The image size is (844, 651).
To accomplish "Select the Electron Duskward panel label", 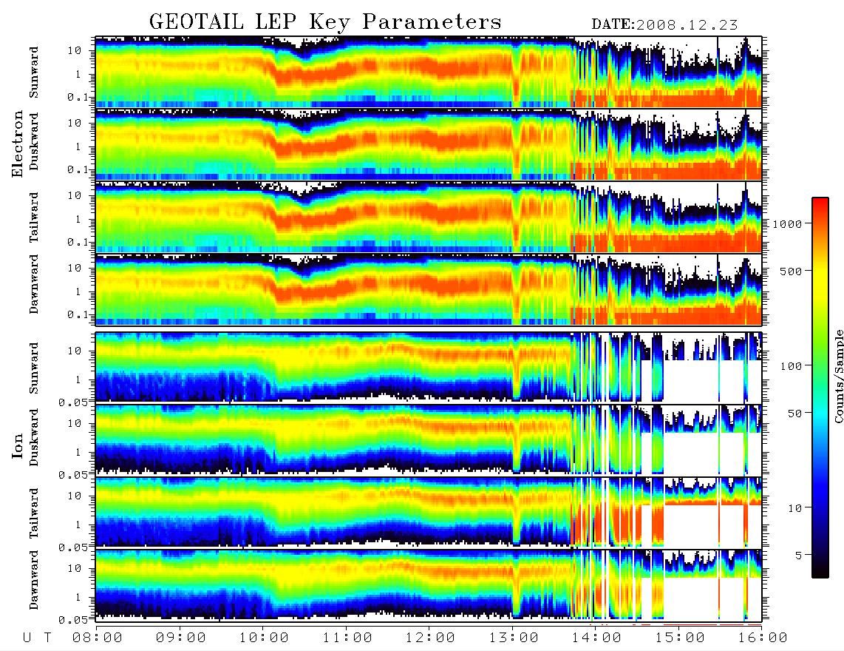I will [x=34, y=141].
